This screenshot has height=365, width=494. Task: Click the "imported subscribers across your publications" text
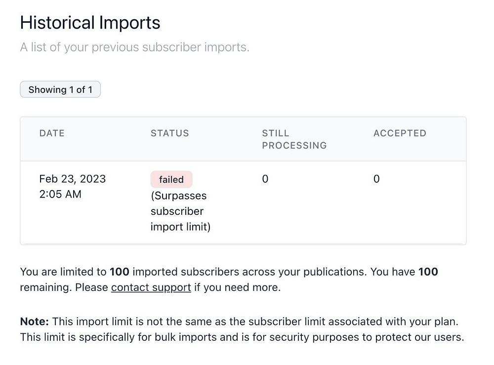[248, 272]
